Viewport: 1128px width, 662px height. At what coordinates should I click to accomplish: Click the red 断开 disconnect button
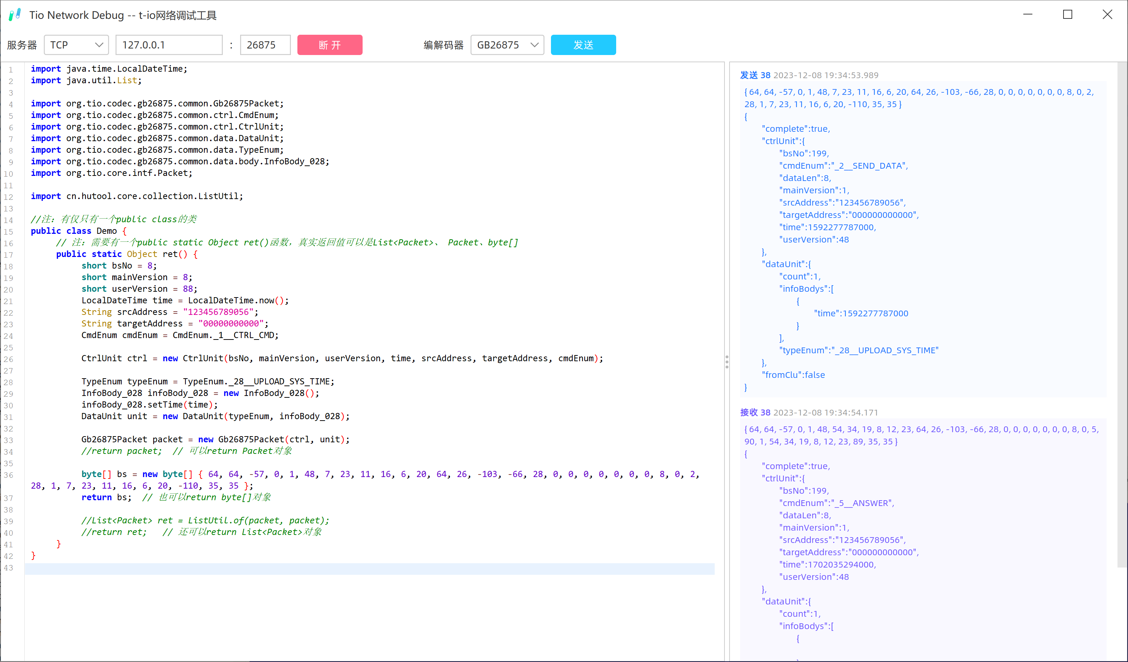(x=330, y=45)
